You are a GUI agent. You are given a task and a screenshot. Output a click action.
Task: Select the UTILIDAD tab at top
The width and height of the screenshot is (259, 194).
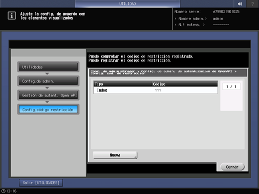pyautogui.click(x=127, y=3)
